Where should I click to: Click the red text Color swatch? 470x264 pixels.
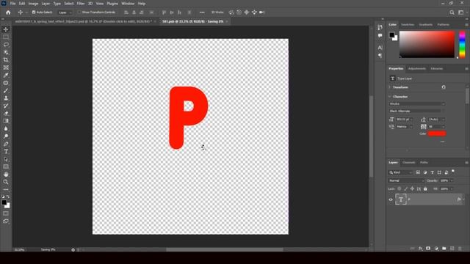pyautogui.click(x=437, y=133)
